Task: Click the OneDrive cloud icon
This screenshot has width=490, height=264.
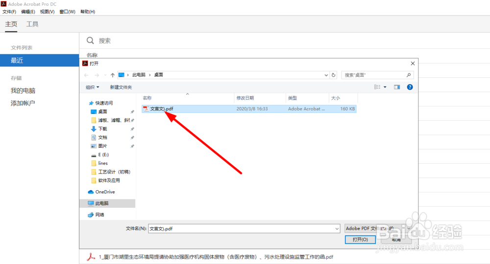Action: pyautogui.click(x=91, y=192)
